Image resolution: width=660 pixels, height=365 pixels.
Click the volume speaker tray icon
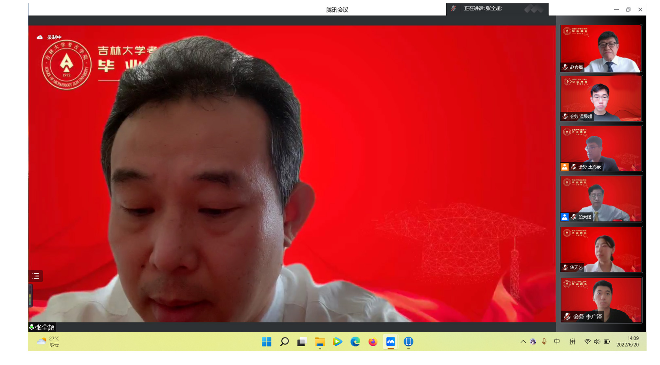[x=597, y=342]
